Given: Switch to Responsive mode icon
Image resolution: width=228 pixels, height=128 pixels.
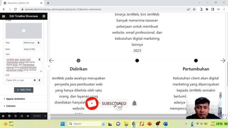Looking at the screenshot, I should click(22, 116).
